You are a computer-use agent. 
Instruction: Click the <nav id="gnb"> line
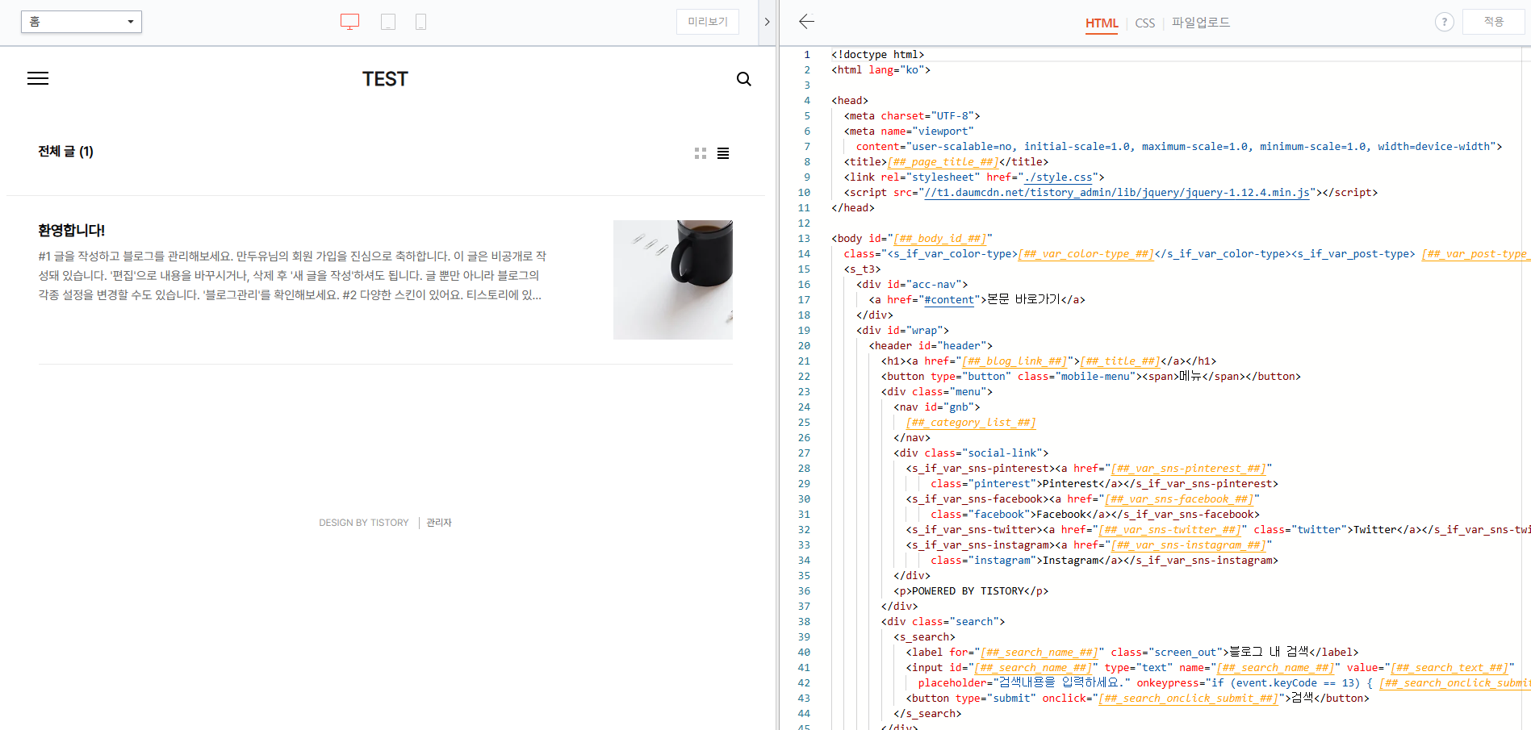tap(937, 407)
